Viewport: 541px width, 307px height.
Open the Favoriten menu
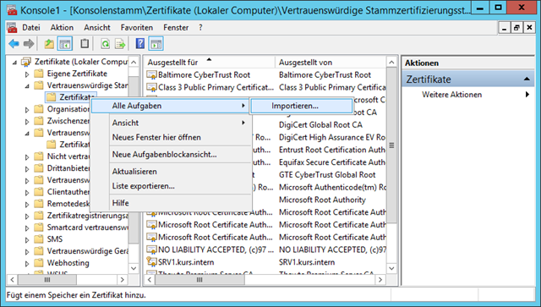pos(137,28)
